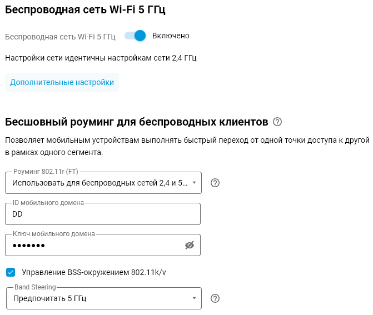Click the arrow of Предпочитать 5 ГГц dropdown

194,298
